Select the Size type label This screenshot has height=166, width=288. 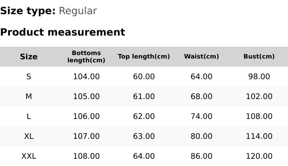click(28, 11)
